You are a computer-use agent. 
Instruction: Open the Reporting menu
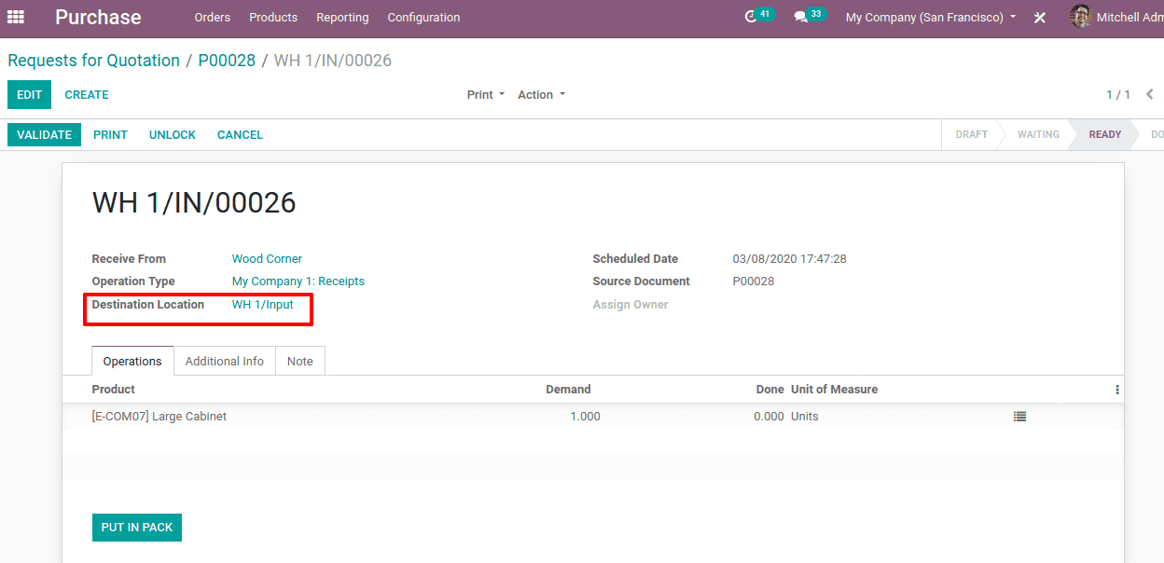(x=342, y=18)
